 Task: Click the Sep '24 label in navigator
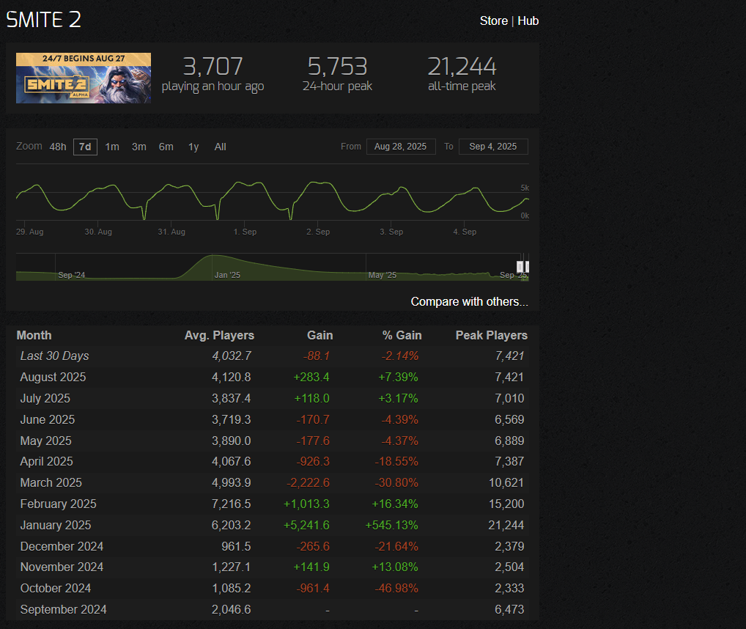pos(71,275)
